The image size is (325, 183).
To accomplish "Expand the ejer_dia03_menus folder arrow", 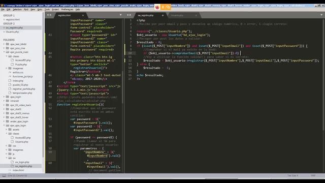I will (4, 113).
